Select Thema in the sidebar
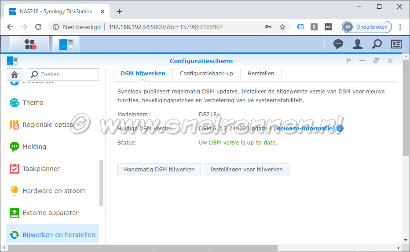This screenshot has height=252, width=410. (52, 103)
